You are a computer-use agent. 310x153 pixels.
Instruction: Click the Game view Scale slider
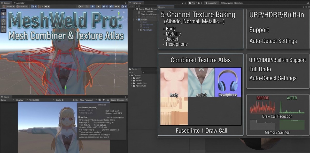coord(67,100)
